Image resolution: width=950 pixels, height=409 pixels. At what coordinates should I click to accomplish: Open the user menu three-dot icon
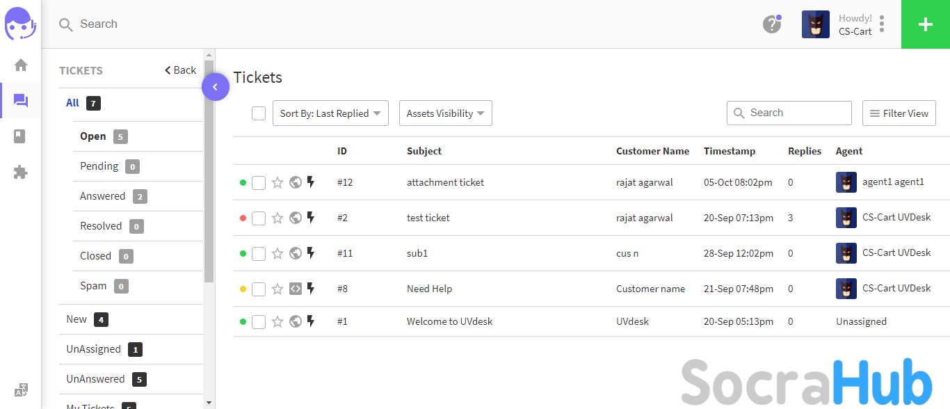click(882, 24)
